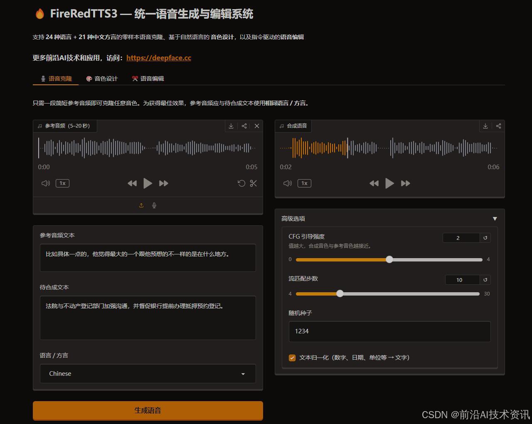Screen dimensions: 532x424
Task: Download the reference audio file
Action: 231,126
